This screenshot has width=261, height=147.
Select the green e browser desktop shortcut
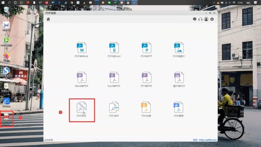click(x=6, y=42)
